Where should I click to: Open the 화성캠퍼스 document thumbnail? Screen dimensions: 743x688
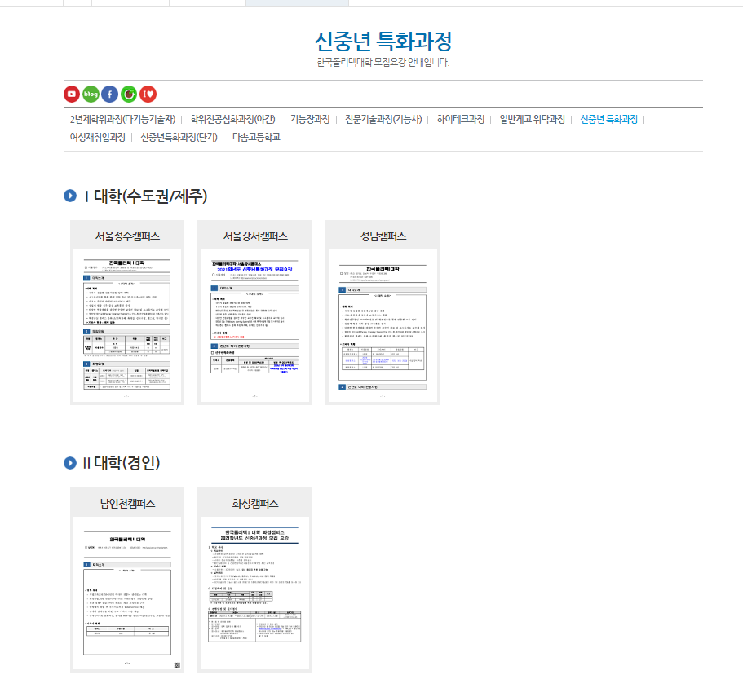[x=255, y=593]
